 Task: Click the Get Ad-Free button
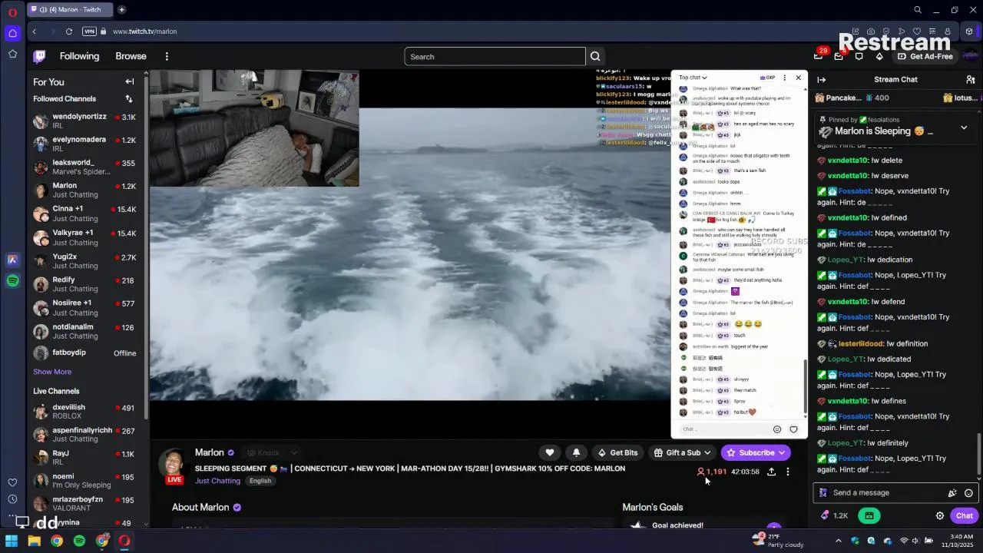click(924, 56)
